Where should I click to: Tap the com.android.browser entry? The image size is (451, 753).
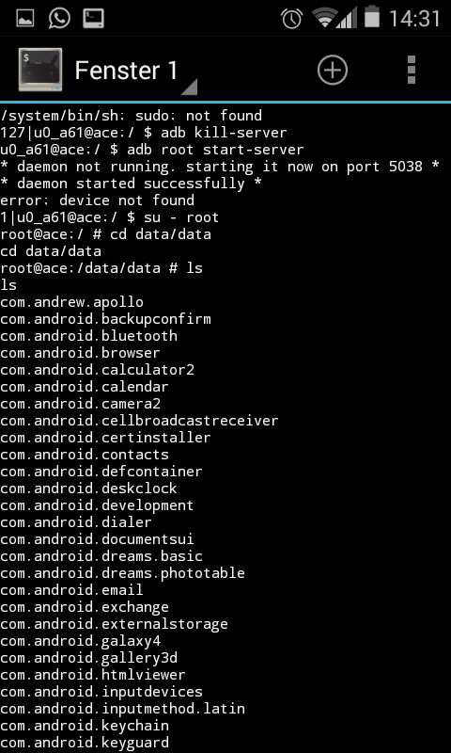pos(80,353)
